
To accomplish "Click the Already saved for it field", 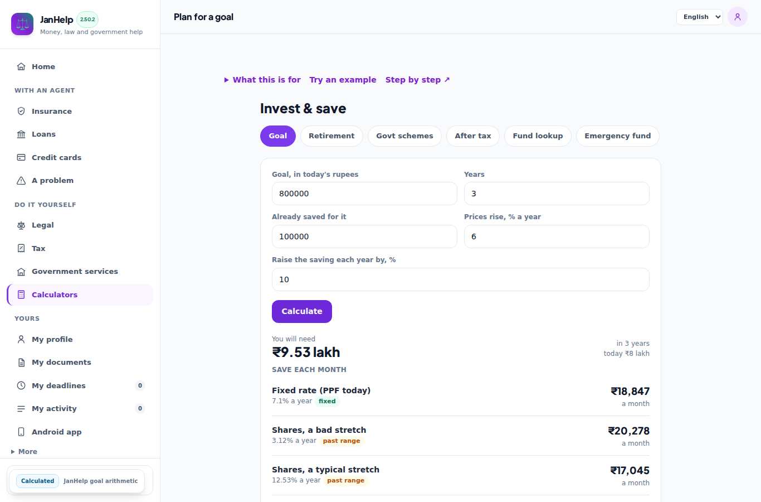I will pyautogui.click(x=364, y=236).
